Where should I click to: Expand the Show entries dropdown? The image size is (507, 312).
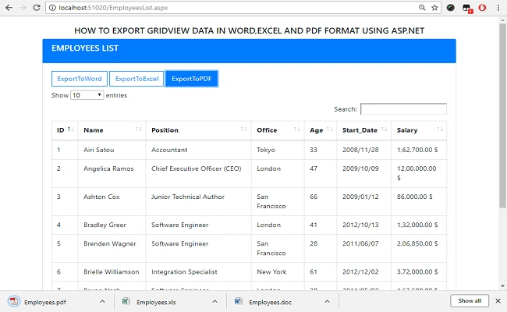pos(87,95)
